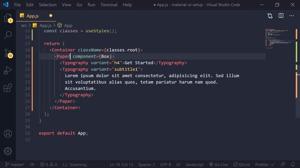Open the Run and Debug view
This screenshot has width=300, height=168.
click(8, 70)
